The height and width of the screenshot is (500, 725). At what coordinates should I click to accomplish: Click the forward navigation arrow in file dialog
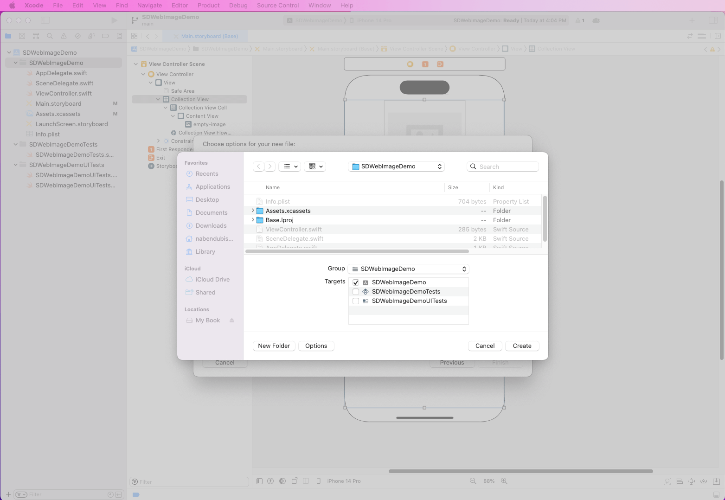(x=270, y=167)
